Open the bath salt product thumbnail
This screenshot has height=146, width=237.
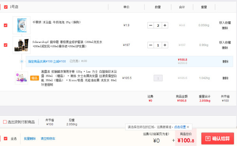click(22, 25)
